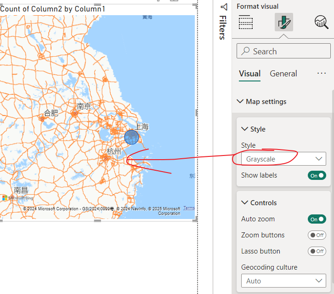Viewport: 334px width, 294px height.
Task: Collapse the Map settings section
Action: coord(261,102)
